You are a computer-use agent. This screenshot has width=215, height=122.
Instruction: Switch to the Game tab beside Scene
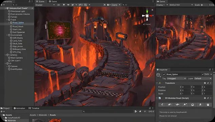coord(53,1)
